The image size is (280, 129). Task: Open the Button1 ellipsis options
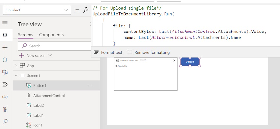tap(90, 85)
